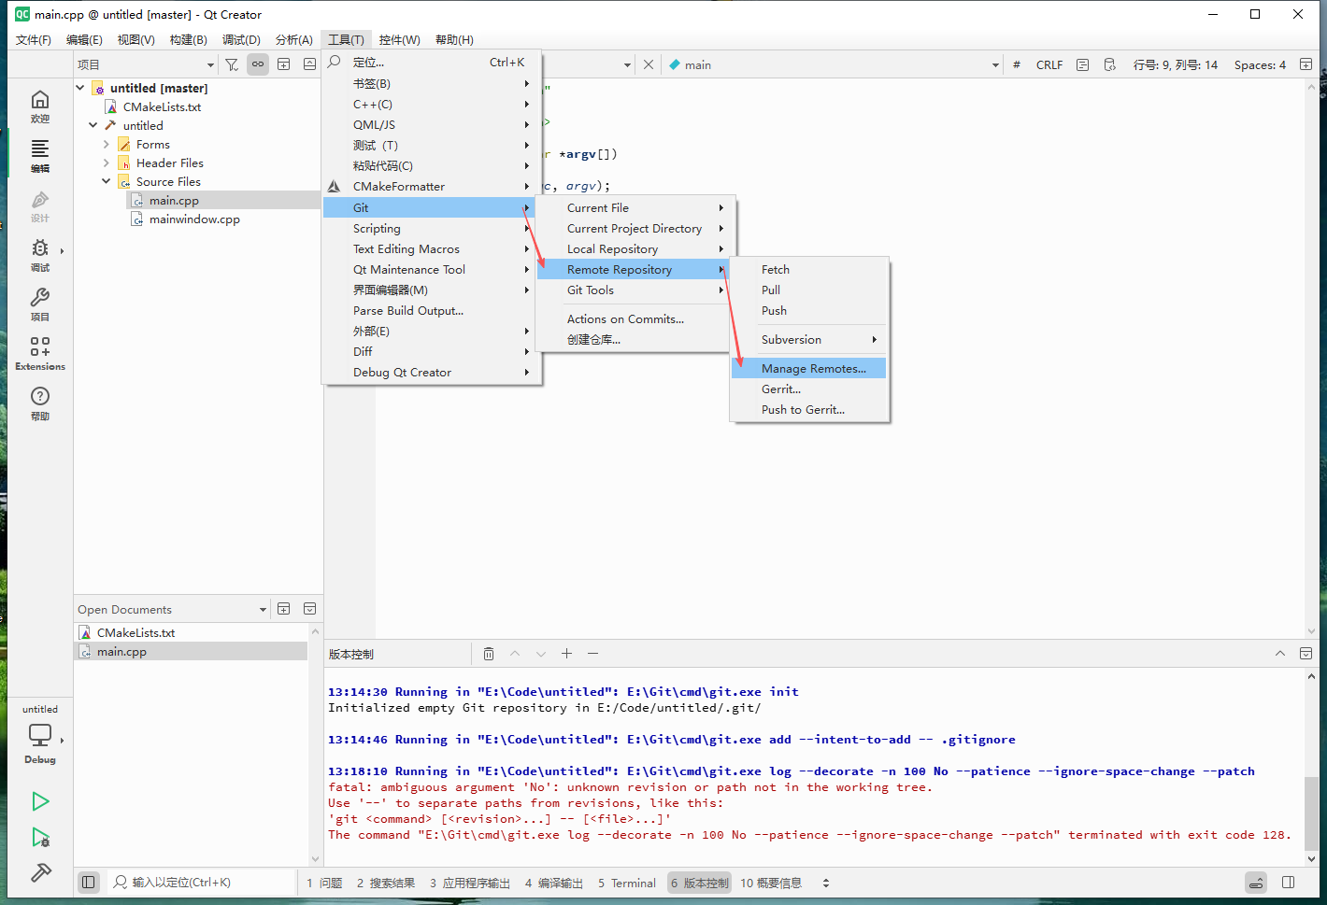Screen dimensions: 1327x905
Task: Open the project view type dropdown
Action: tap(146, 64)
